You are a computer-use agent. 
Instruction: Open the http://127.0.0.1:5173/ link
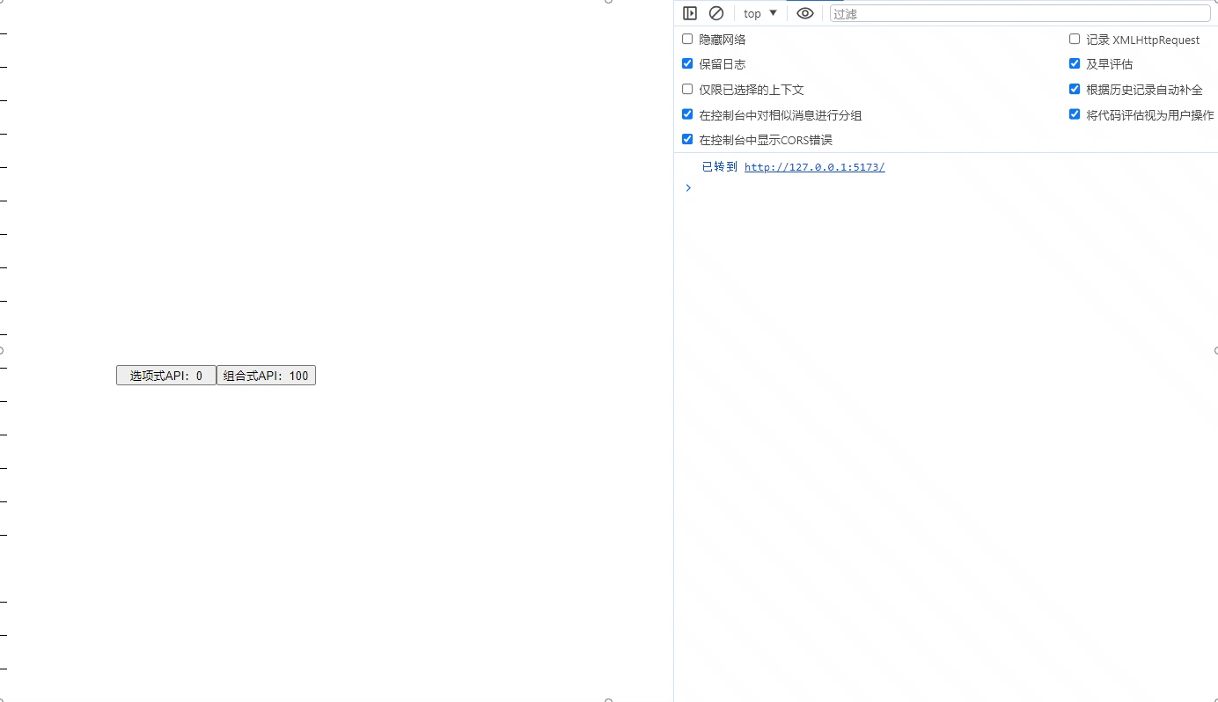814,167
